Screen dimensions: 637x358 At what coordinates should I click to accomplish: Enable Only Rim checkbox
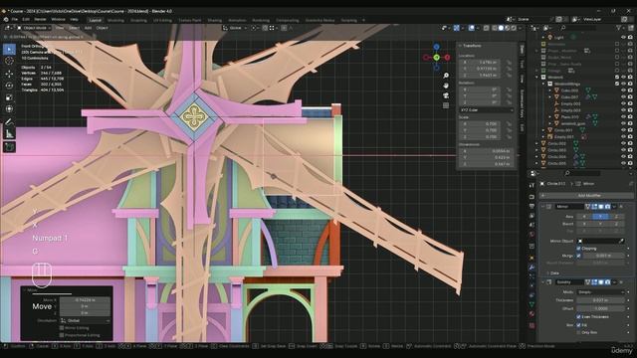pyautogui.click(x=578, y=332)
